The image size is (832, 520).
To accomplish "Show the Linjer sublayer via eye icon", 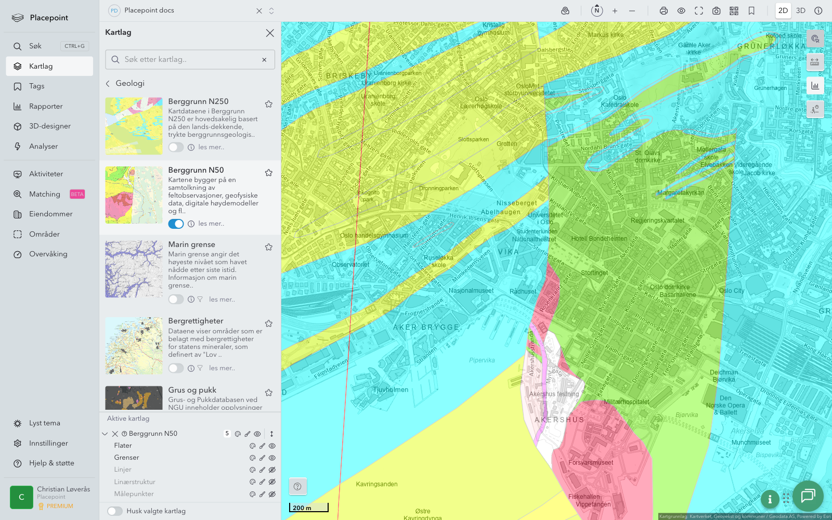I will pos(272,470).
